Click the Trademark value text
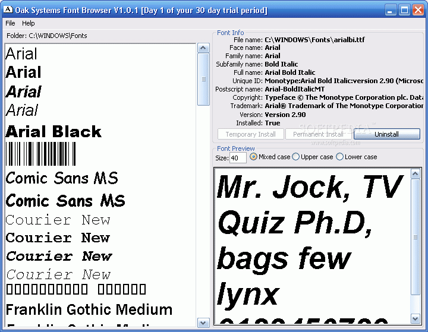The width and height of the screenshot is (428, 332). (x=344, y=106)
